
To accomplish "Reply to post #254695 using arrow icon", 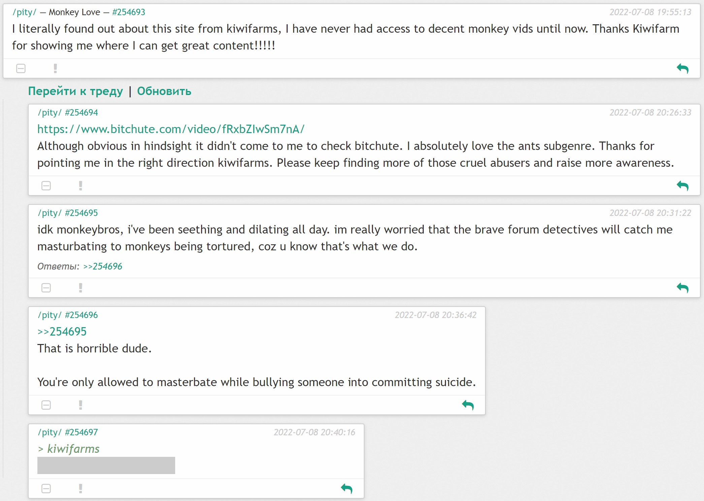I will [682, 288].
